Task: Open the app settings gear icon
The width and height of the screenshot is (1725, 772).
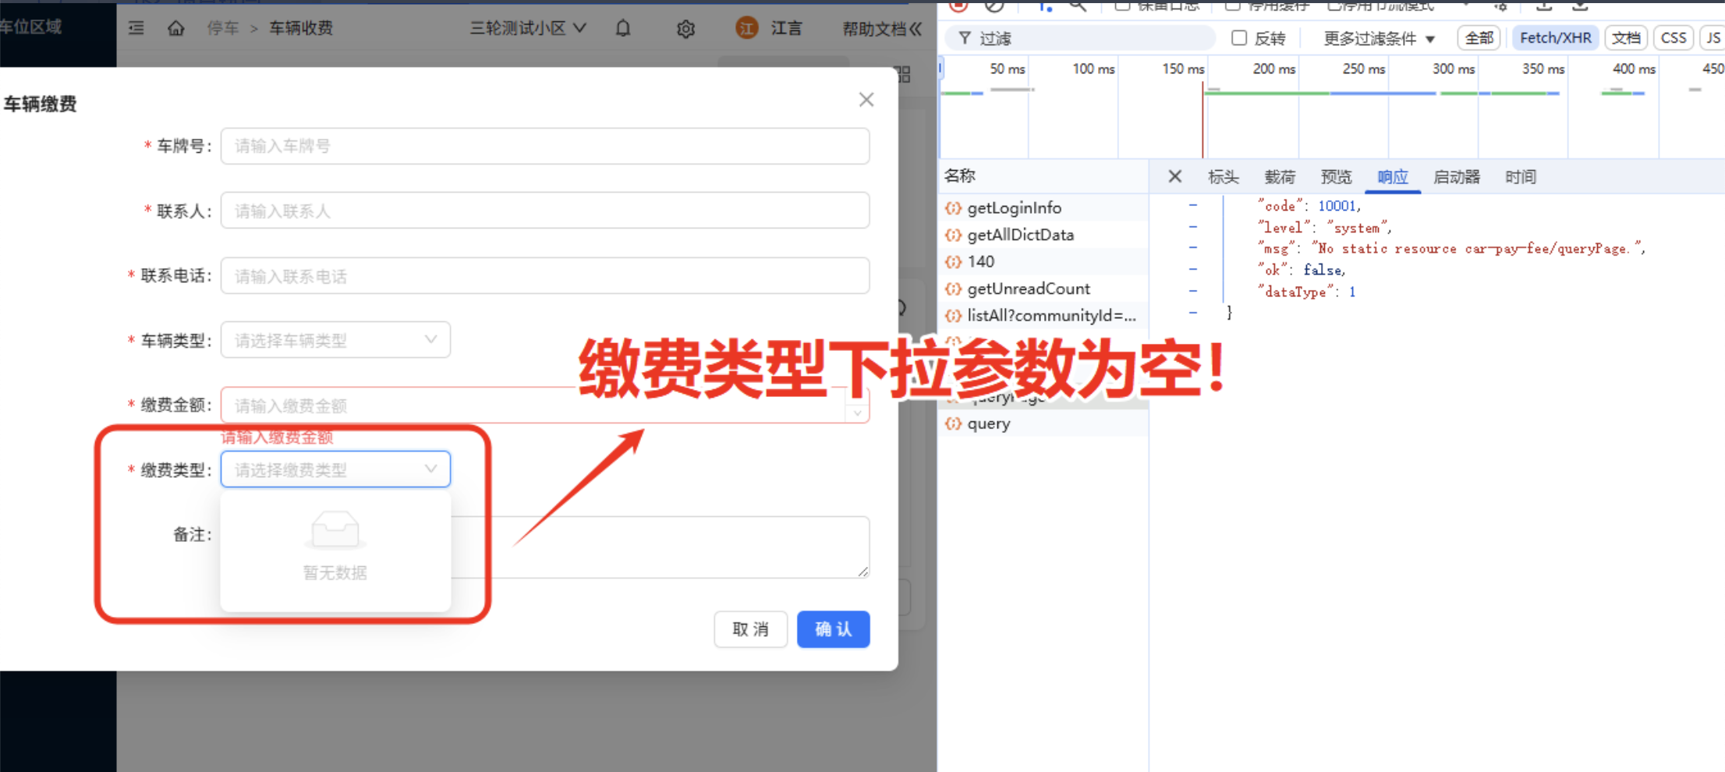Action: pos(685,29)
